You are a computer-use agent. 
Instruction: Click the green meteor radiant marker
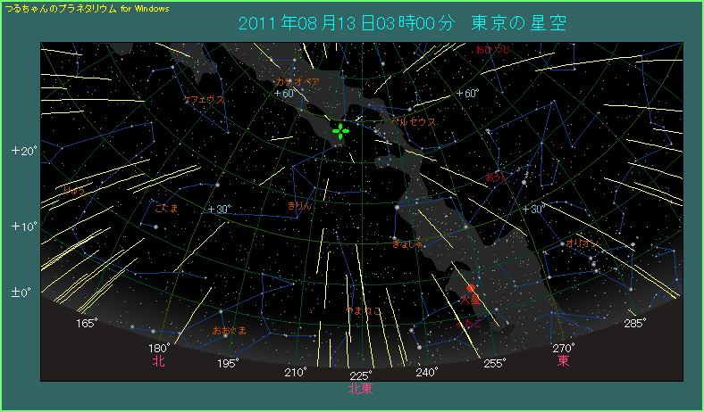pos(340,131)
